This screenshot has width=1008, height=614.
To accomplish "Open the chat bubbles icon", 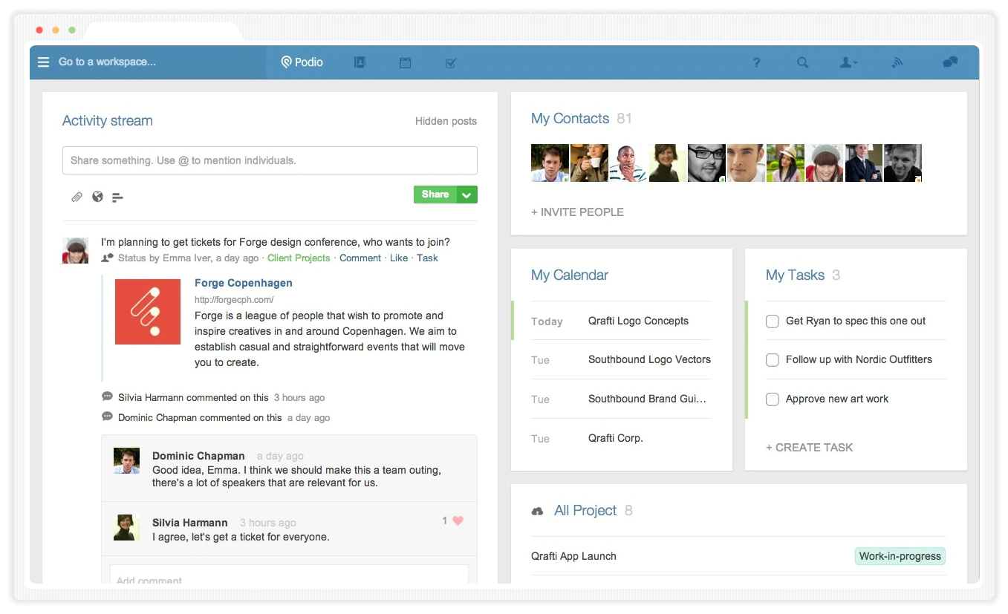I will (950, 62).
